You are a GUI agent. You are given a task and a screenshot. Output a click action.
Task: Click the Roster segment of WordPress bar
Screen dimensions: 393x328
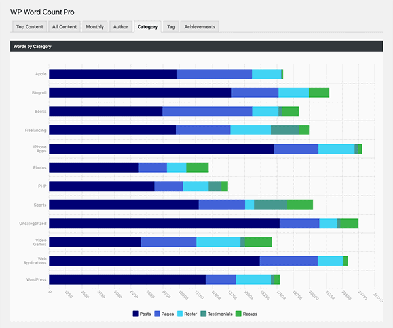[x=254, y=279]
